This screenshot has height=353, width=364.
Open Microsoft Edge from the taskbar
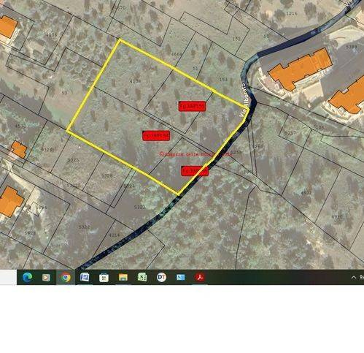tap(27, 277)
